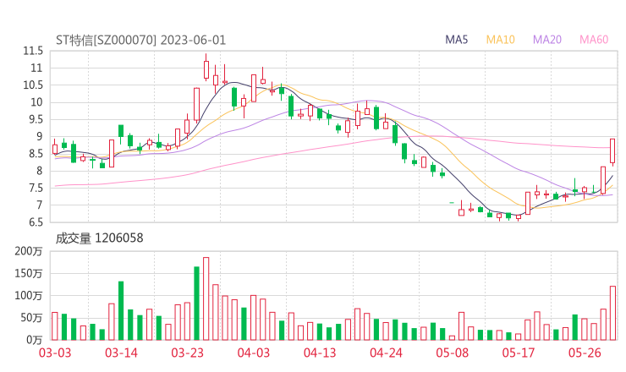Click the 03-14 date axis label
626x372 pixels.
121,353
